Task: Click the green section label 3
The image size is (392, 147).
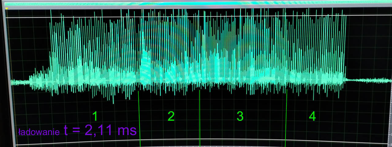Action: click(x=240, y=116)
